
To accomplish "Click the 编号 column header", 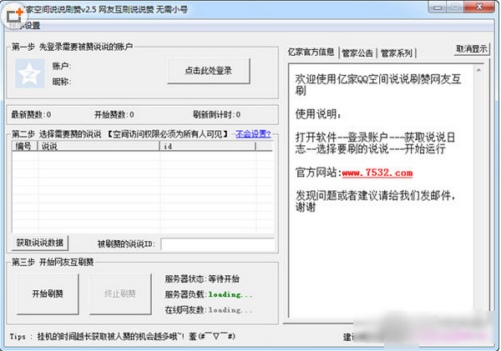I will pyautogui.click(x=25, y=146).
